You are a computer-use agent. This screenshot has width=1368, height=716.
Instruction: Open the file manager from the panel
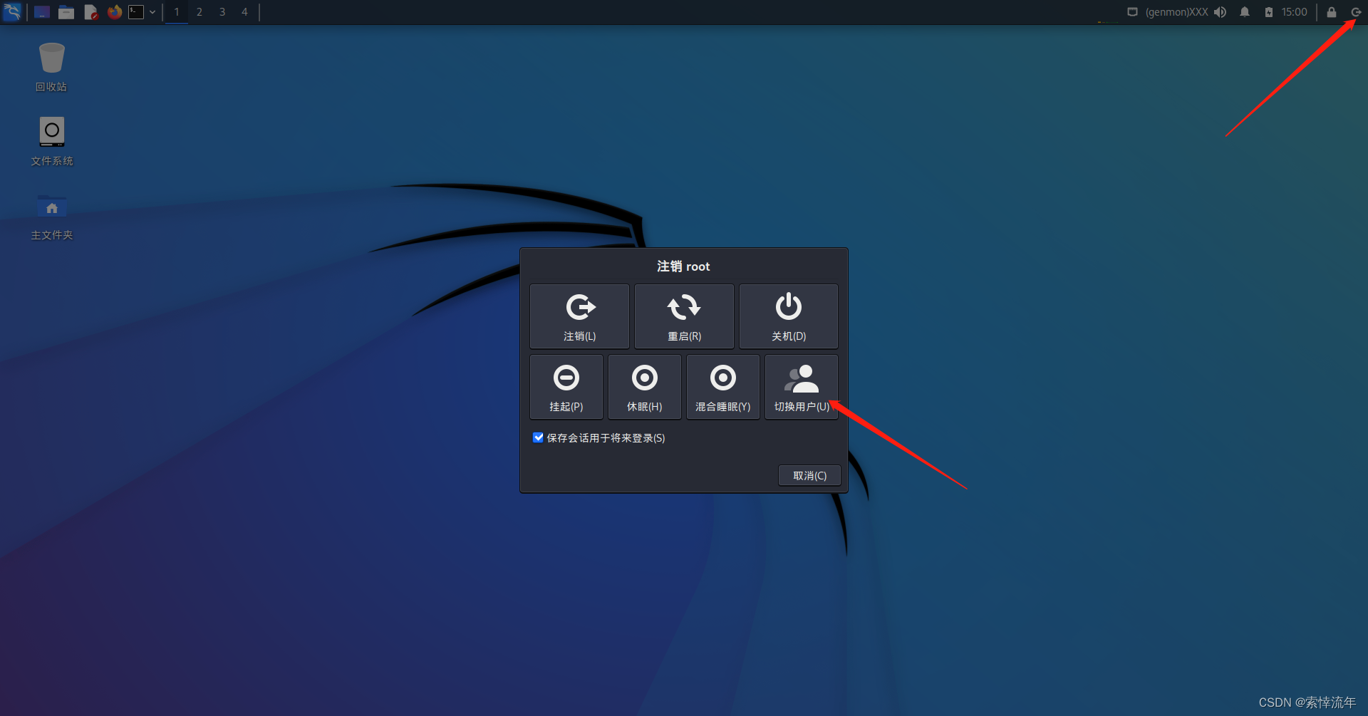point(66,12)
